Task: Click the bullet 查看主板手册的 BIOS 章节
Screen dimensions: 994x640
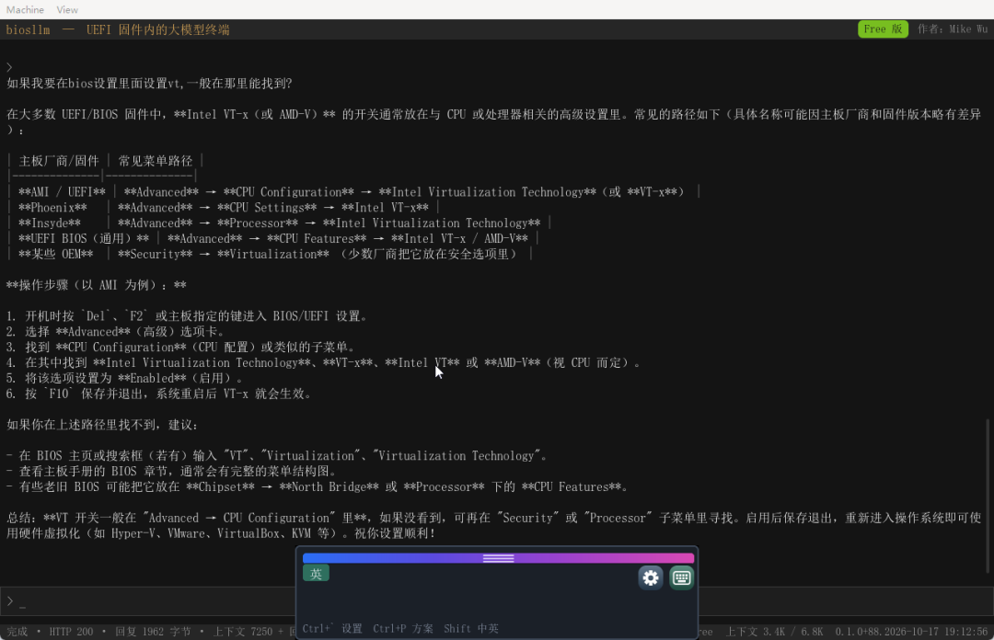Action: click(x=171, y=472)
